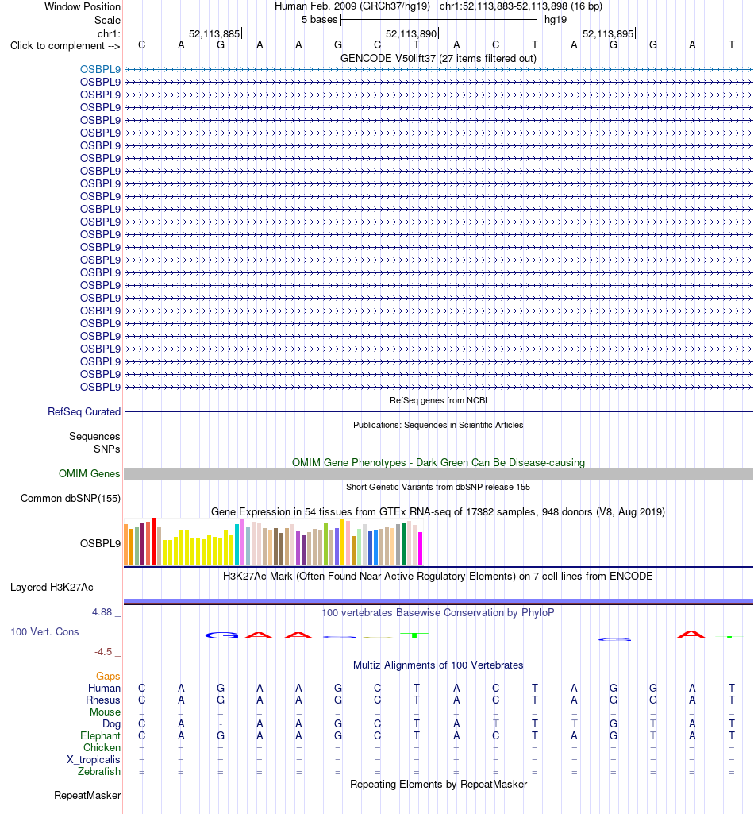Image resolution: width=754 pixels, height=814 pixels.
Task: Click the 52,113,890 position marker
Action: point(411,33)
